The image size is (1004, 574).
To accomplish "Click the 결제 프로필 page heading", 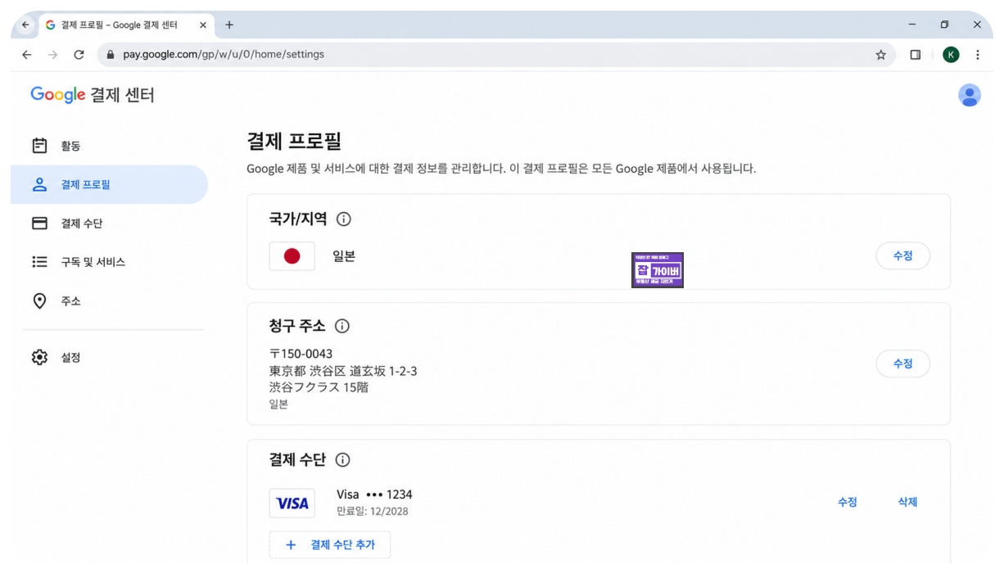I will pyautogui.click(x=294, y=141).
